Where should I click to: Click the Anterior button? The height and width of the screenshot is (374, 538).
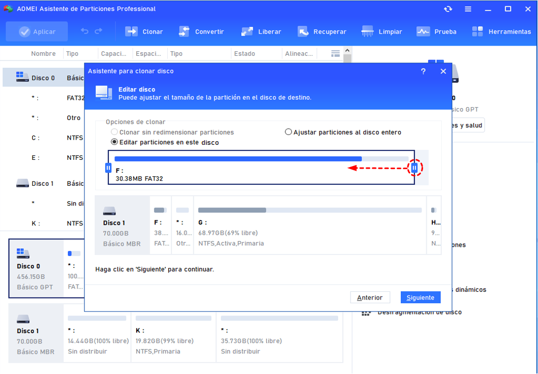370,297
